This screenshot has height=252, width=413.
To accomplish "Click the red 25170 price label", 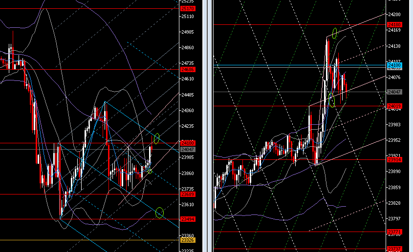I will point(188,9).
